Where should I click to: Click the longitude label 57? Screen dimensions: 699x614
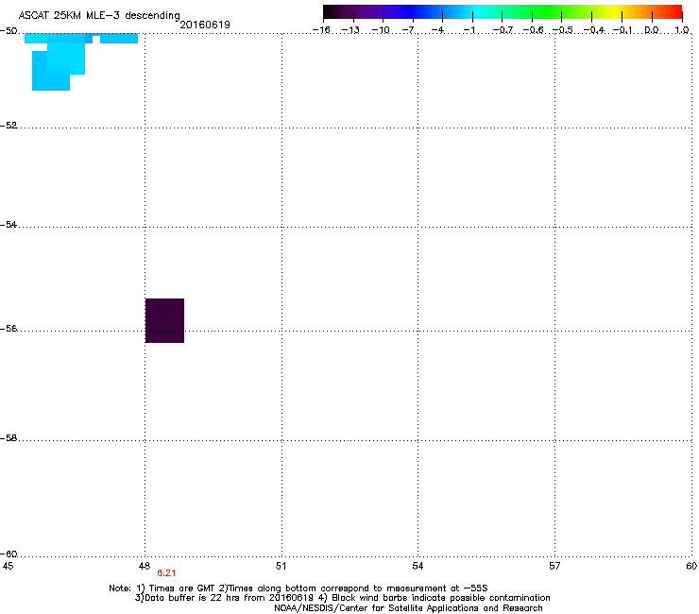[554, 566]
